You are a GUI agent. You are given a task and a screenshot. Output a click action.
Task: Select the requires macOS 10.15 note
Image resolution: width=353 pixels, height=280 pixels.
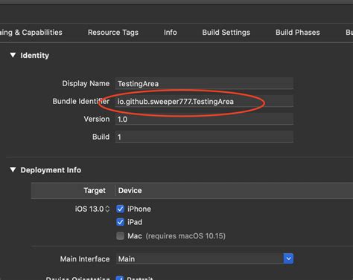click(x=185, y=236)
